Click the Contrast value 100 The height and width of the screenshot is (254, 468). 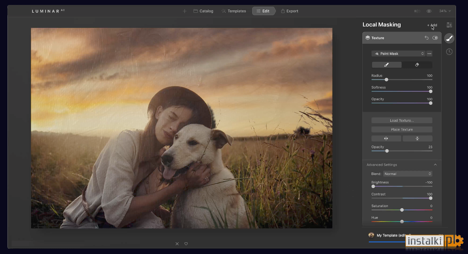point(430,194)
